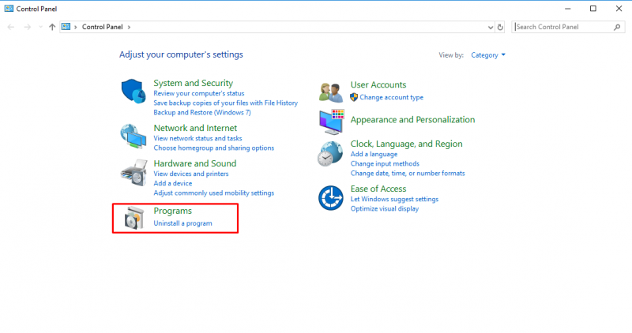
Task: Go up one level with the up arrow
Action: tap(52, 27)
